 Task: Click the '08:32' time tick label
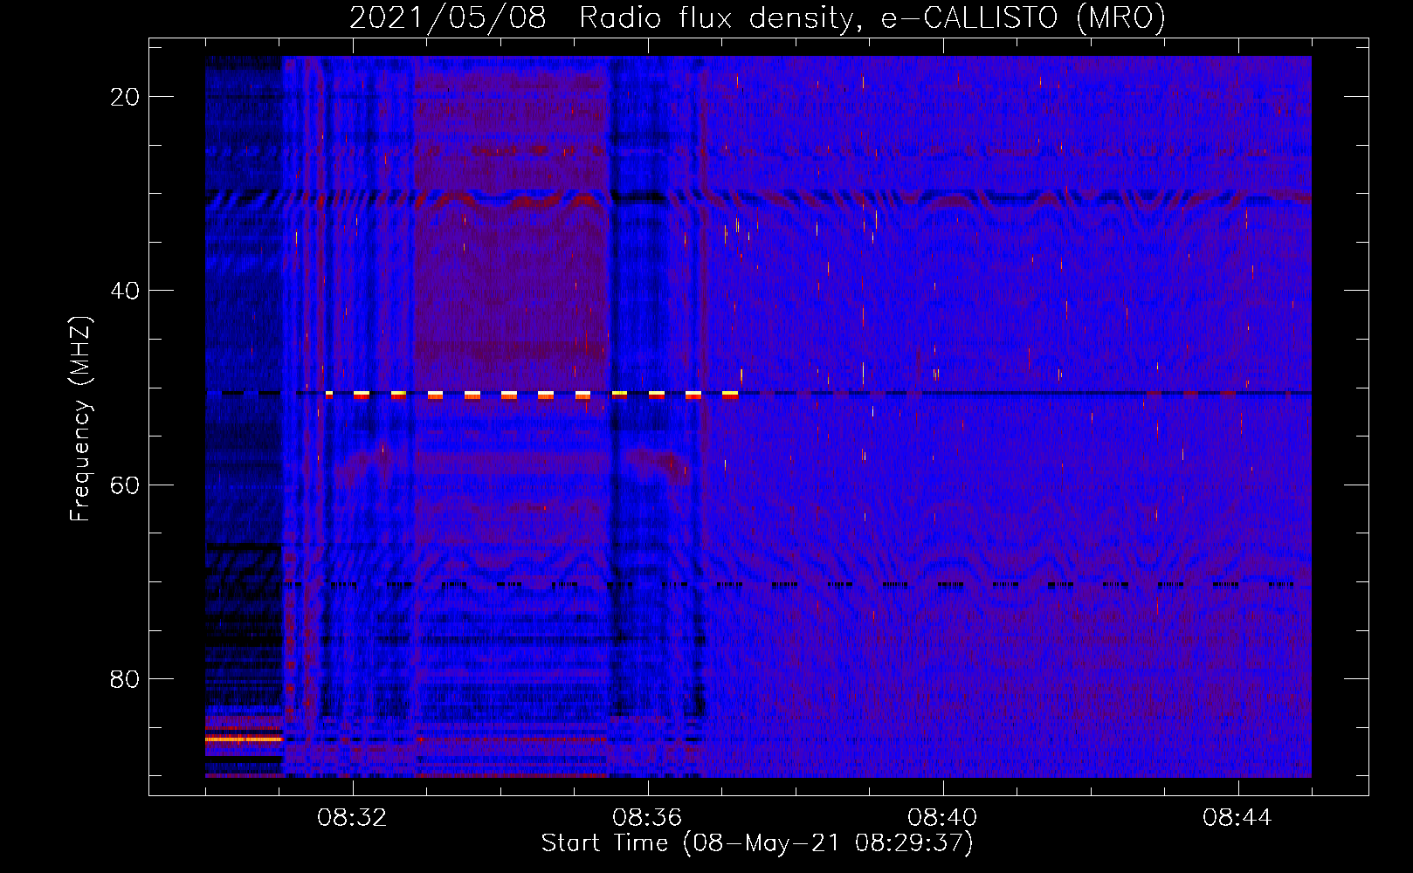point(352,818)
